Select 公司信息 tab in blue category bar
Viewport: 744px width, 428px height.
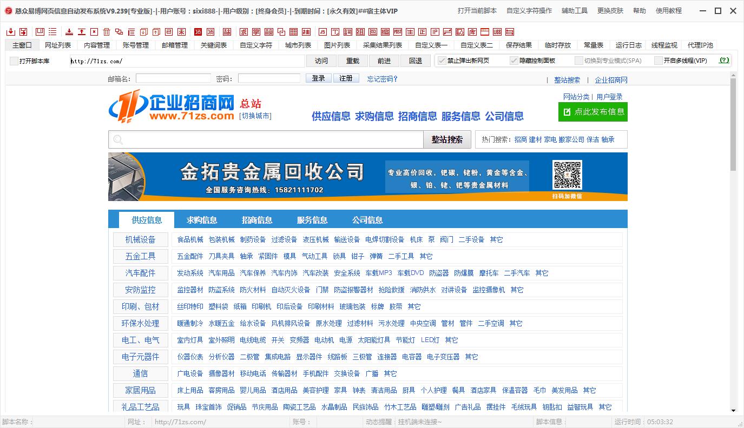(367, 220)
